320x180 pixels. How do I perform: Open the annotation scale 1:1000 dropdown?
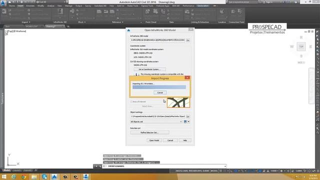tap(274, 171)
